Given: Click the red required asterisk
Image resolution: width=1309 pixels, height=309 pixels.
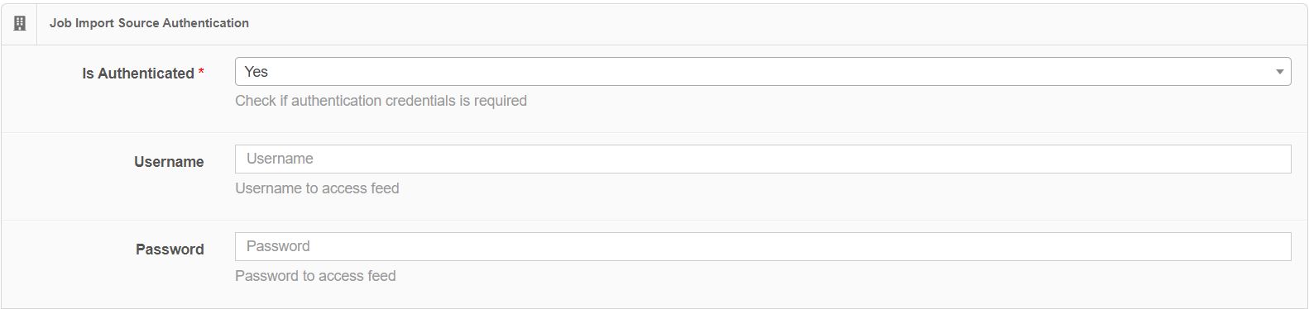Looking at the screenshot, I should [201, 73].
